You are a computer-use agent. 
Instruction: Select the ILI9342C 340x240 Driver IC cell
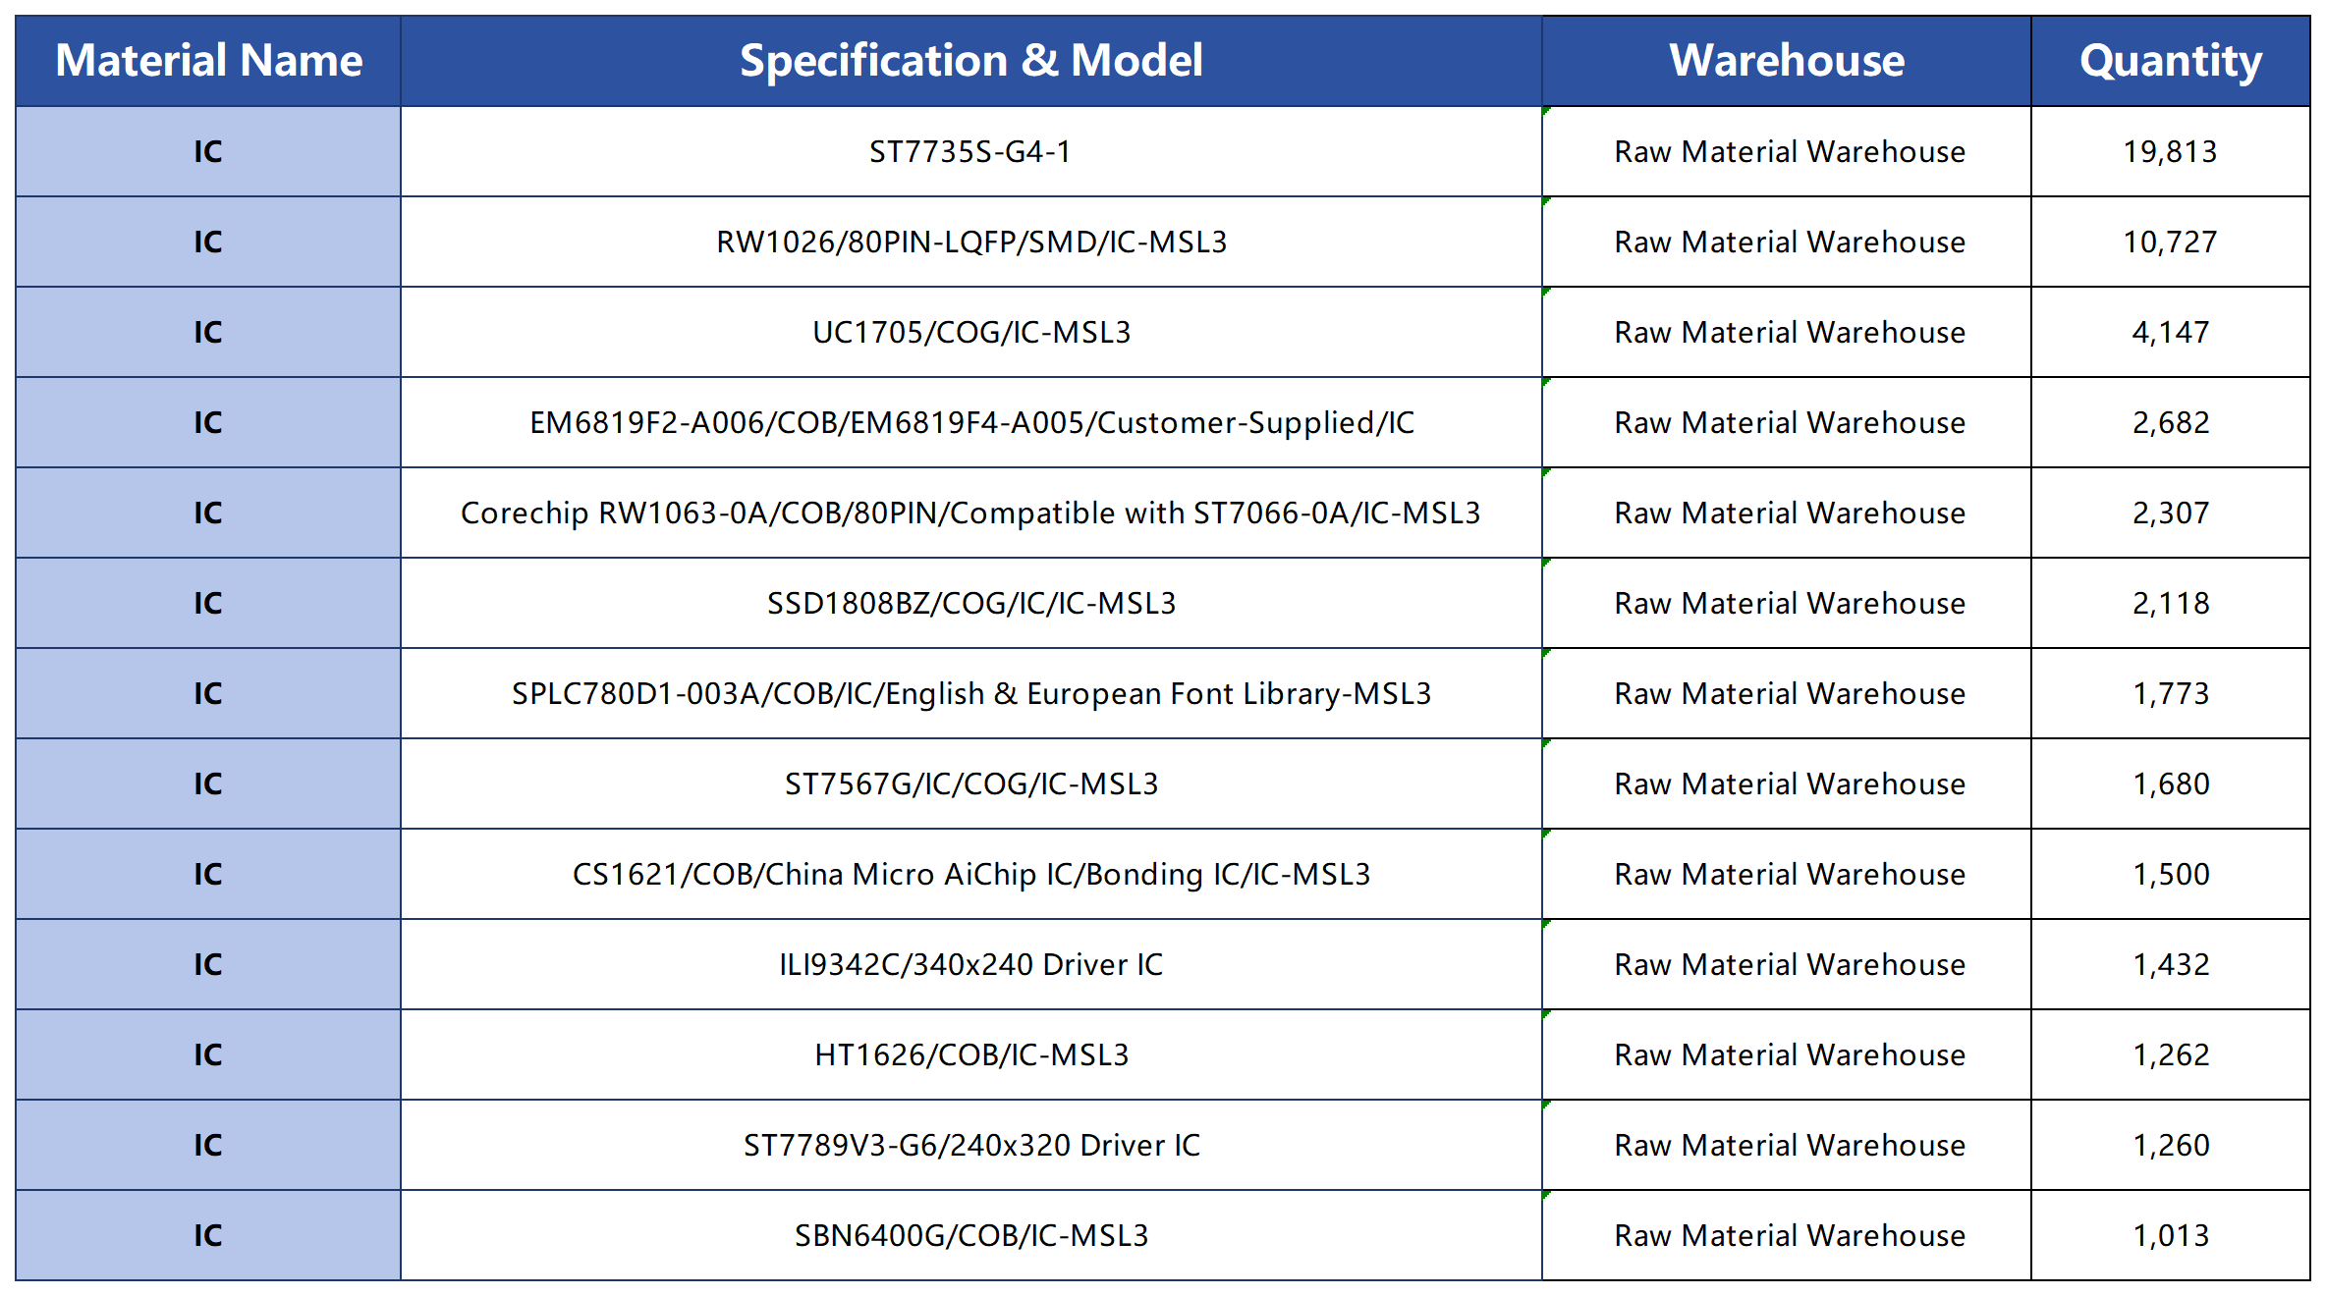[x=970, y=964]
